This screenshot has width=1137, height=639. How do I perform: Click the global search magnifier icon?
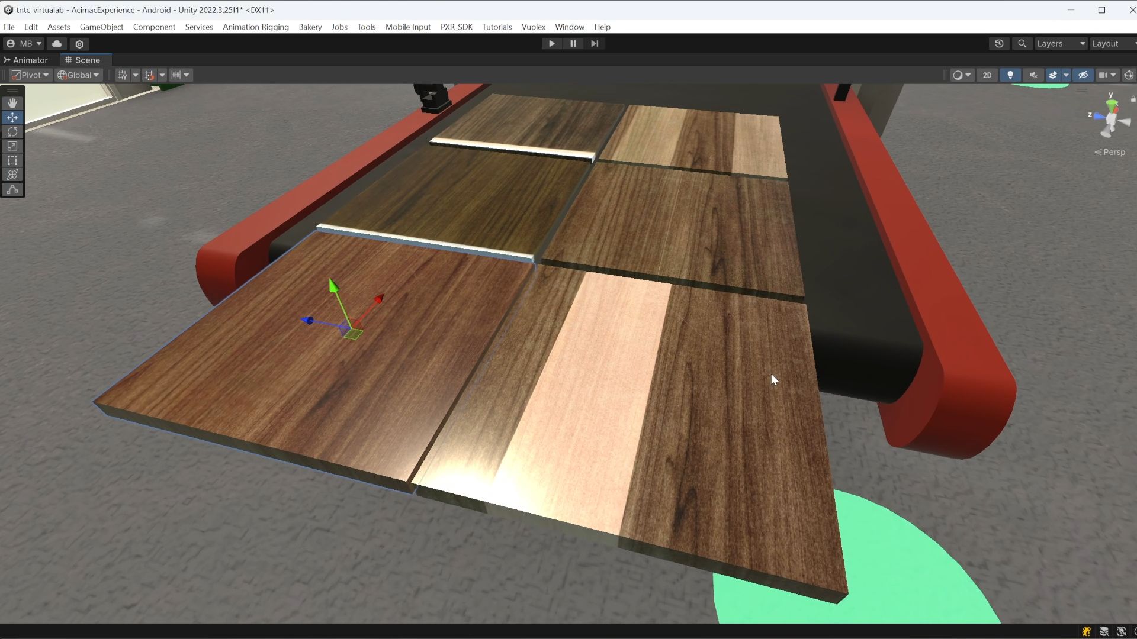coord(1022,44)
